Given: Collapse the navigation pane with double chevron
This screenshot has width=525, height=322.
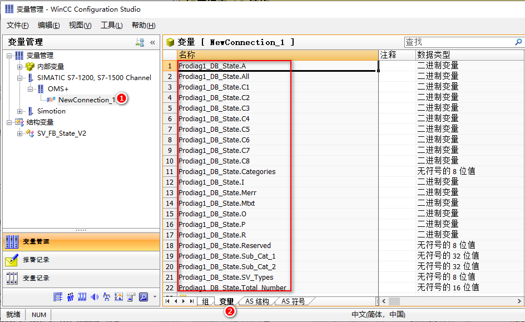Looking at the screenshot, I should 152,42.
